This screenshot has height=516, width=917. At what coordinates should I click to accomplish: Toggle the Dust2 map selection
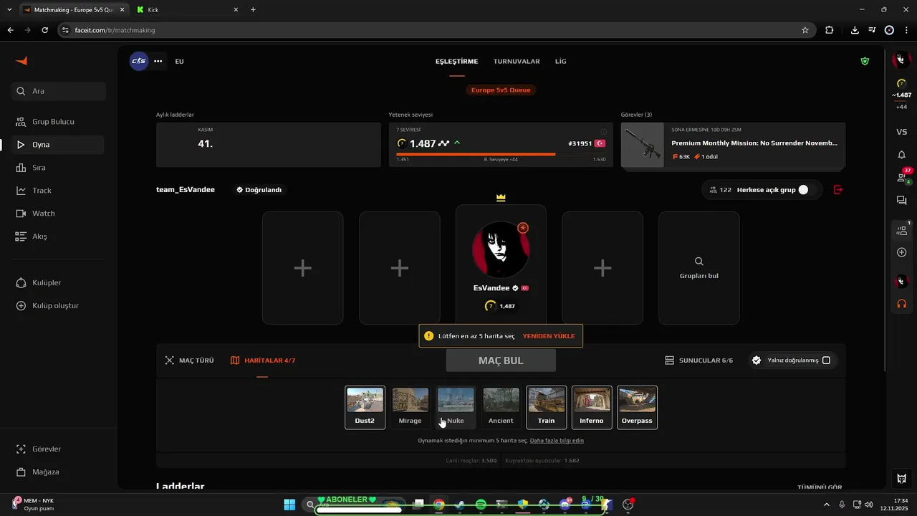[x=365, y=407]
